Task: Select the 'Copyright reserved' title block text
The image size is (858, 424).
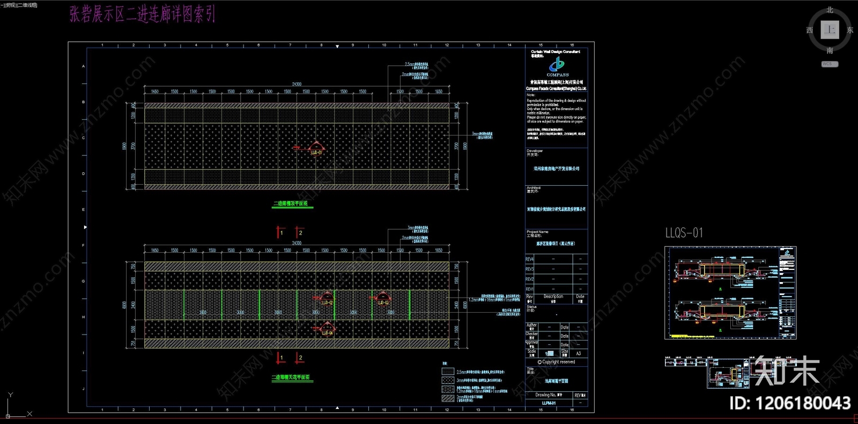Action: click(x=556, y=362)
